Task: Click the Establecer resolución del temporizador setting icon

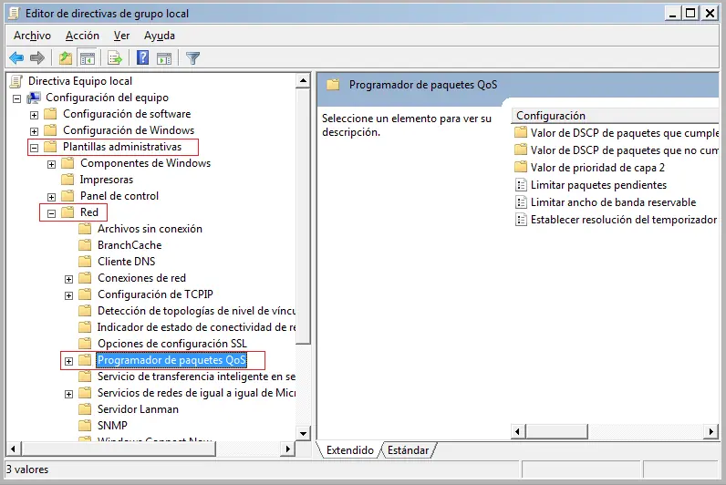Action: (x=521, y=220)
